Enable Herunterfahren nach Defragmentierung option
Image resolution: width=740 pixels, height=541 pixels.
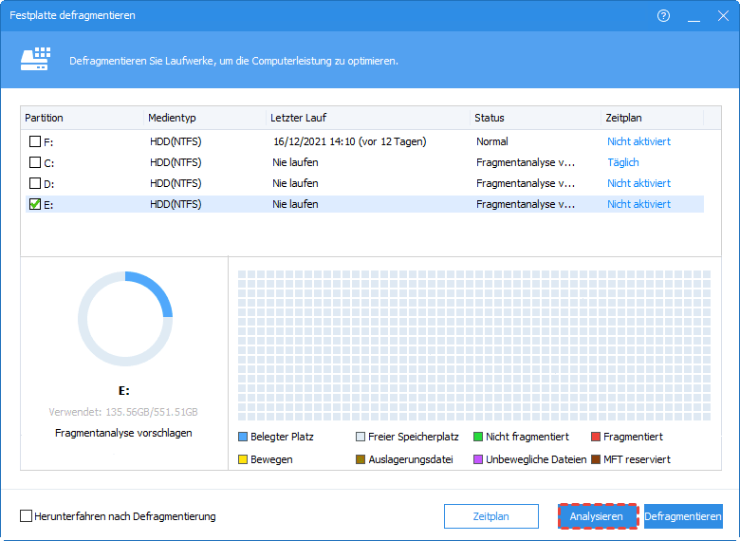27,516
